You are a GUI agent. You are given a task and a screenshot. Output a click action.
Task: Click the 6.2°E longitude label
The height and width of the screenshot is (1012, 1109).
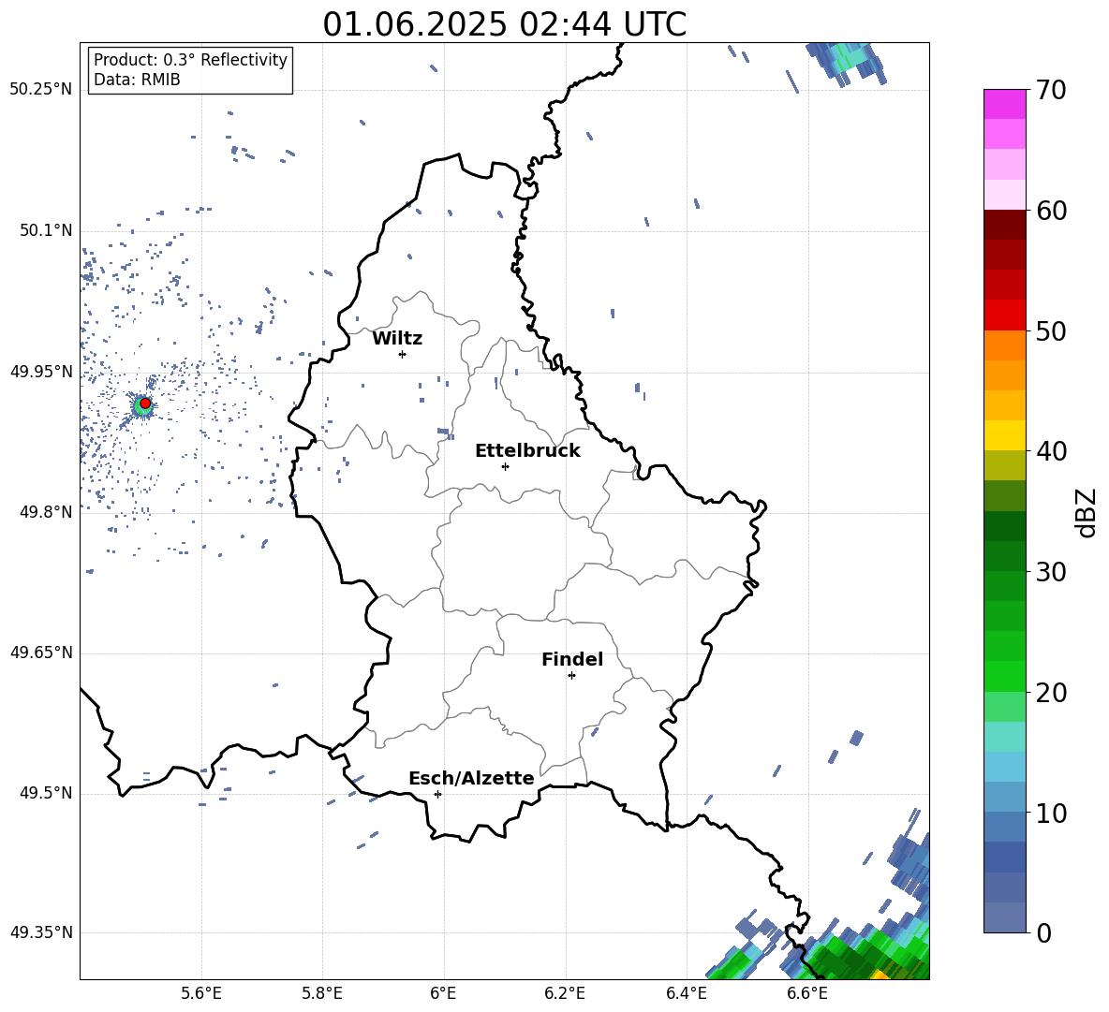(x=565, y=993)
